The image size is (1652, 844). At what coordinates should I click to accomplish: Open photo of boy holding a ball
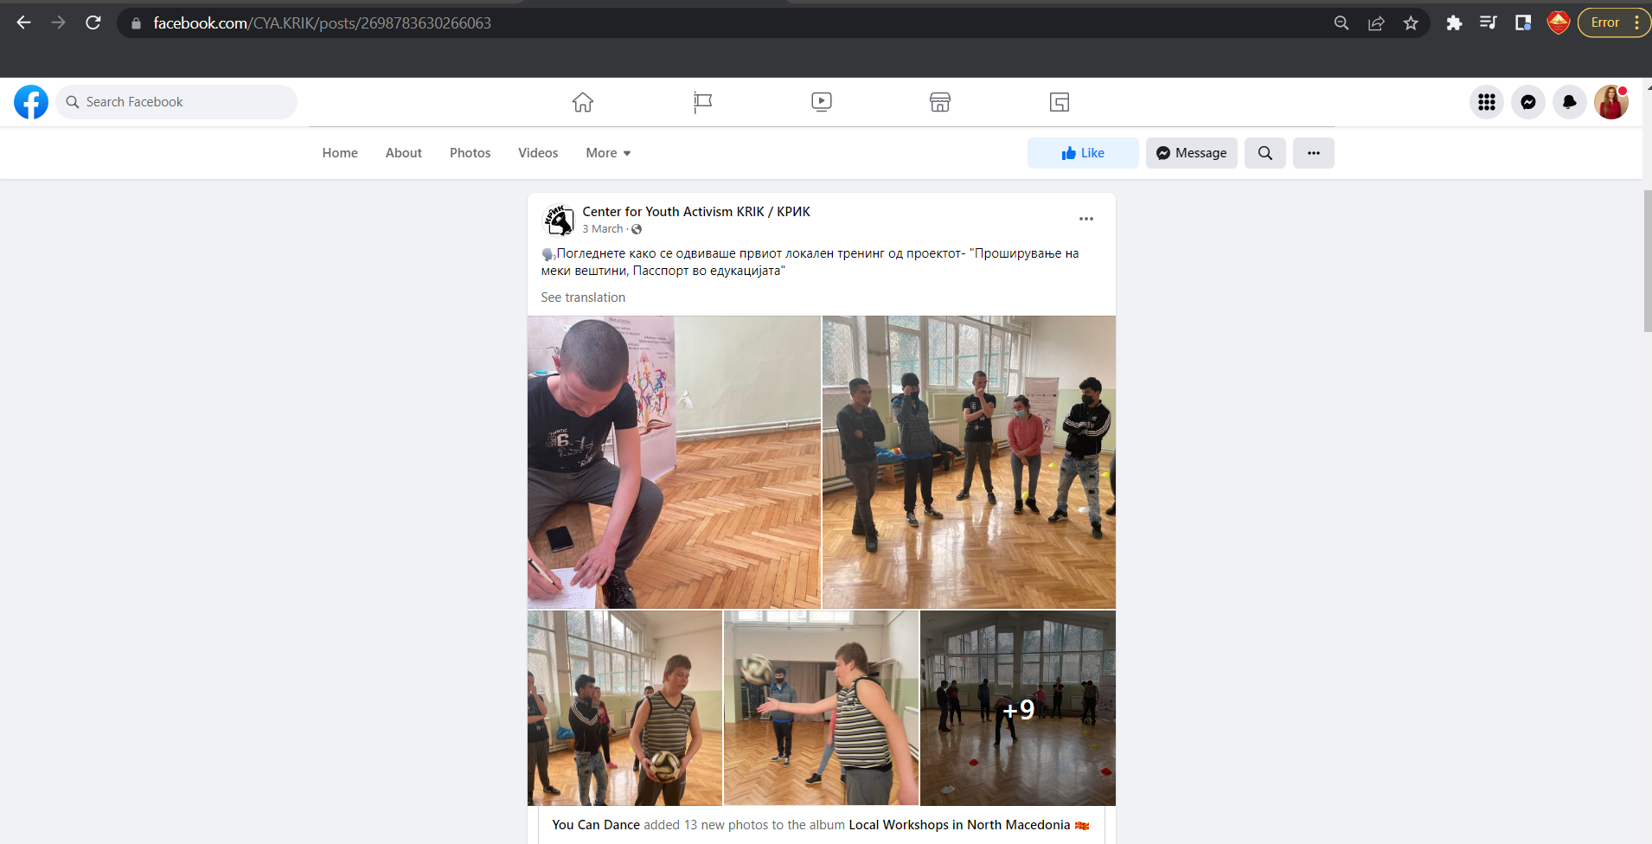point(624,708)
